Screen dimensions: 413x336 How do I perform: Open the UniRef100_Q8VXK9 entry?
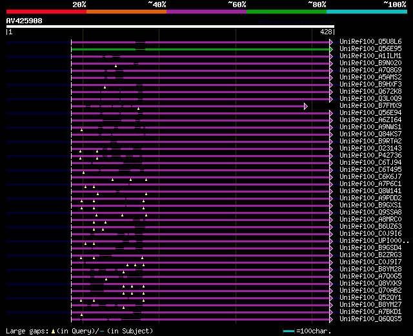click(x=370, y=284)
